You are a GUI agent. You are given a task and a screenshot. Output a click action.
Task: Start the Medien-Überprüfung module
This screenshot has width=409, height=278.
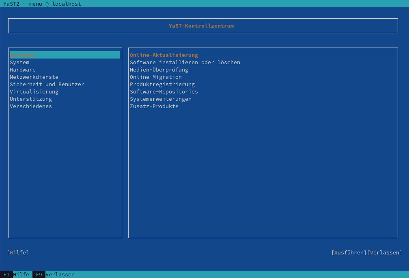(159, 69)
